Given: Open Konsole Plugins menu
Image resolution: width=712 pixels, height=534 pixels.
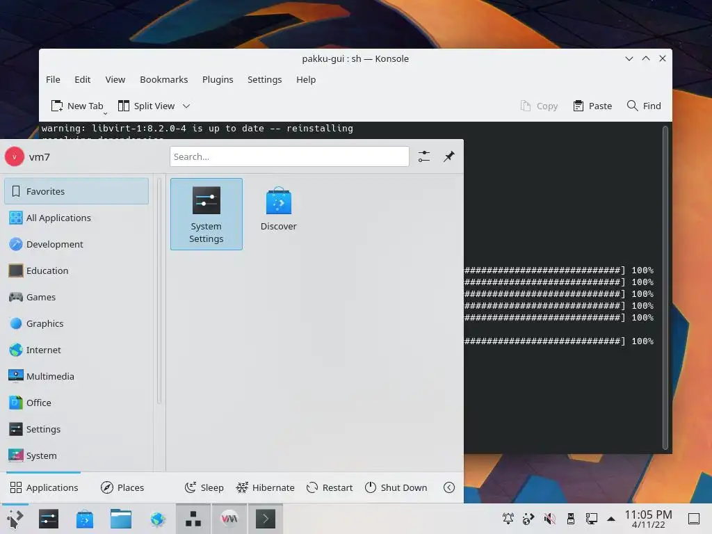Looking at the screenshot, I should 218,79.
